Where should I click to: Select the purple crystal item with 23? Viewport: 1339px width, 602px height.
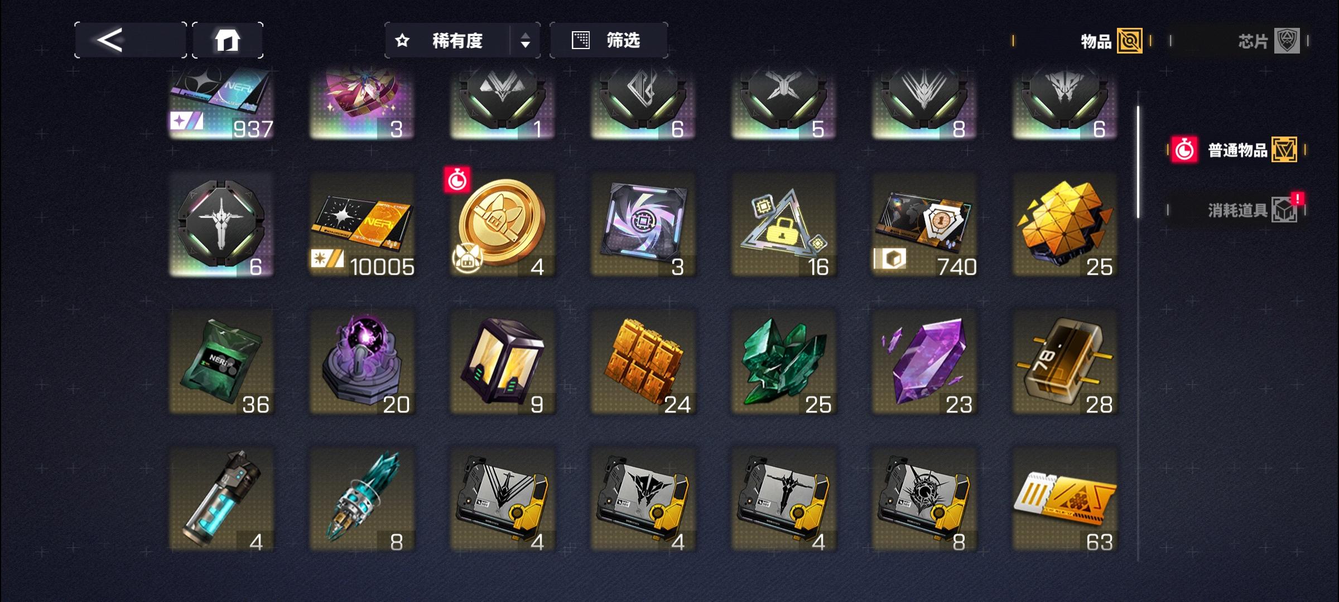pos(924,362)
